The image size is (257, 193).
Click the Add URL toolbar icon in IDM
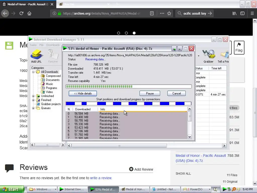pos(36,56)
